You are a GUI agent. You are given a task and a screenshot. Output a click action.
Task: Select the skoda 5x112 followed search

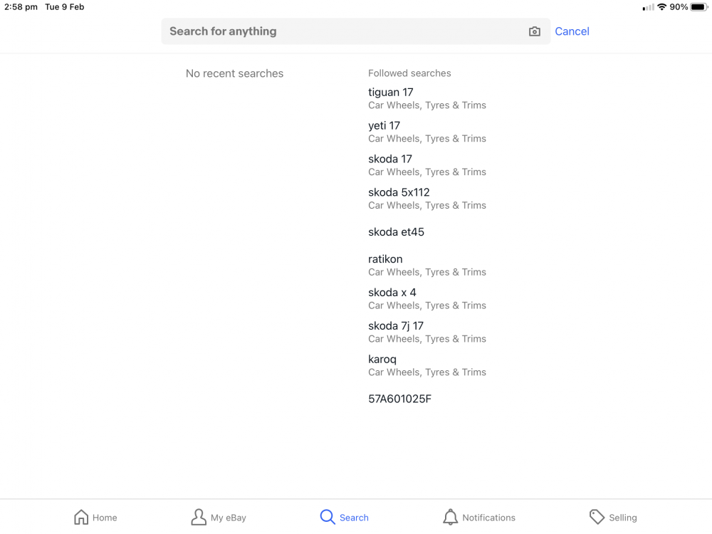tap(427, 199)
